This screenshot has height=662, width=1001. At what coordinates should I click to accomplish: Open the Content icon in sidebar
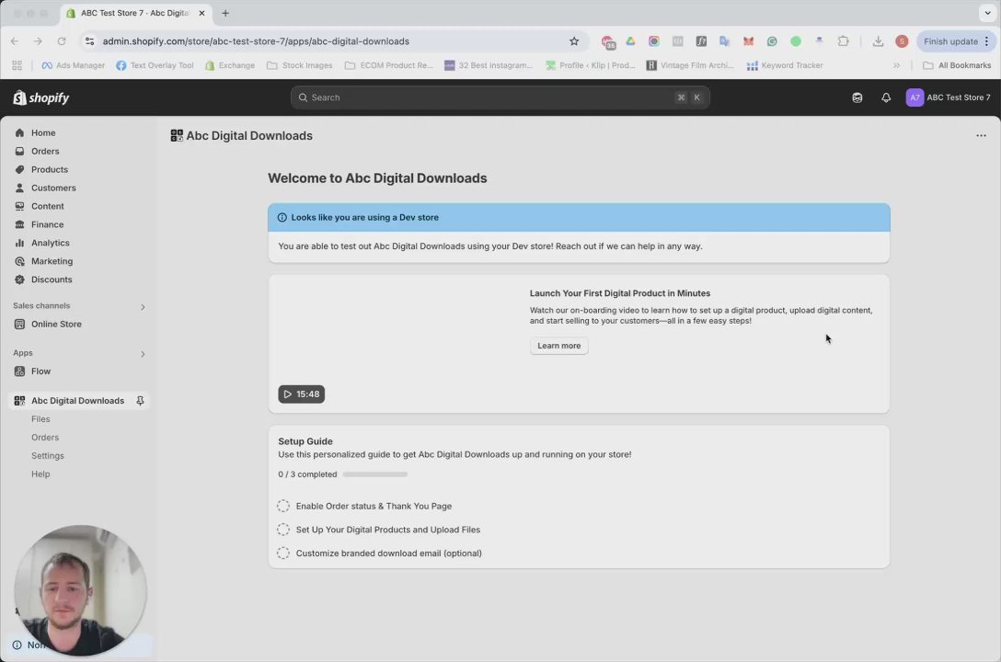coord(20,206)
